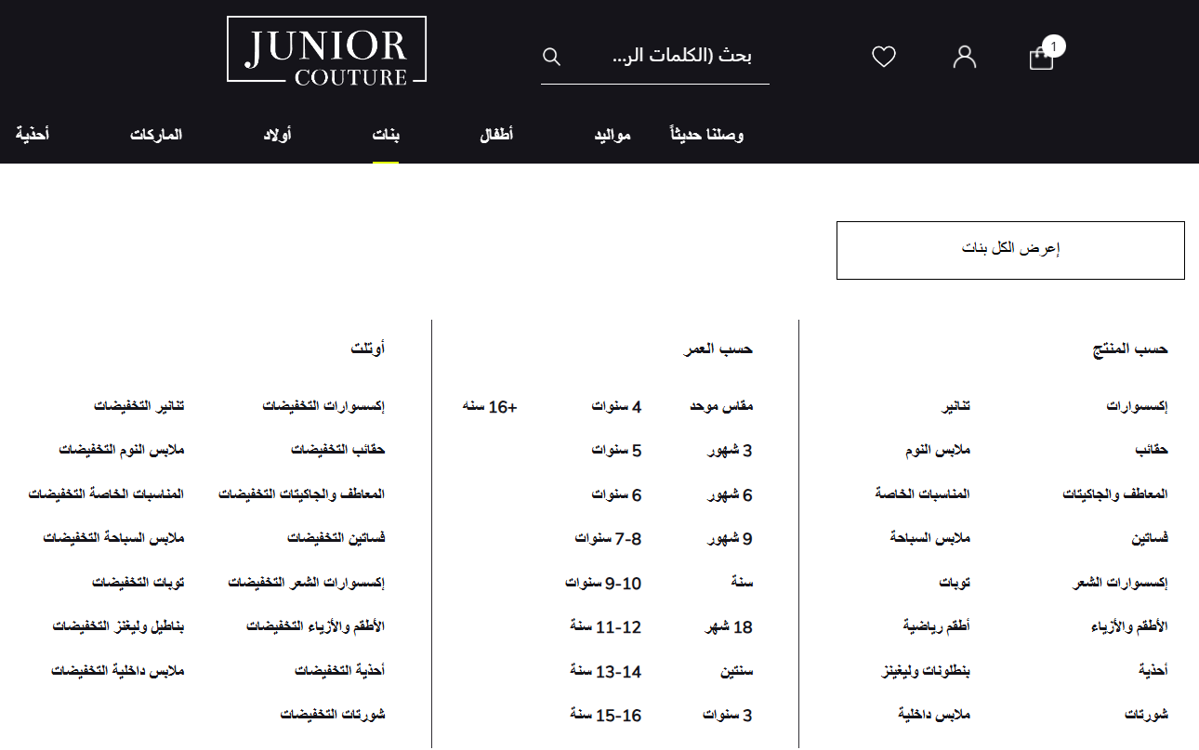This screenshot has height=750, width=1199.
Task: Open المناسبات الخاصة category
Action: pyautogui.click(x=922, y=494)
